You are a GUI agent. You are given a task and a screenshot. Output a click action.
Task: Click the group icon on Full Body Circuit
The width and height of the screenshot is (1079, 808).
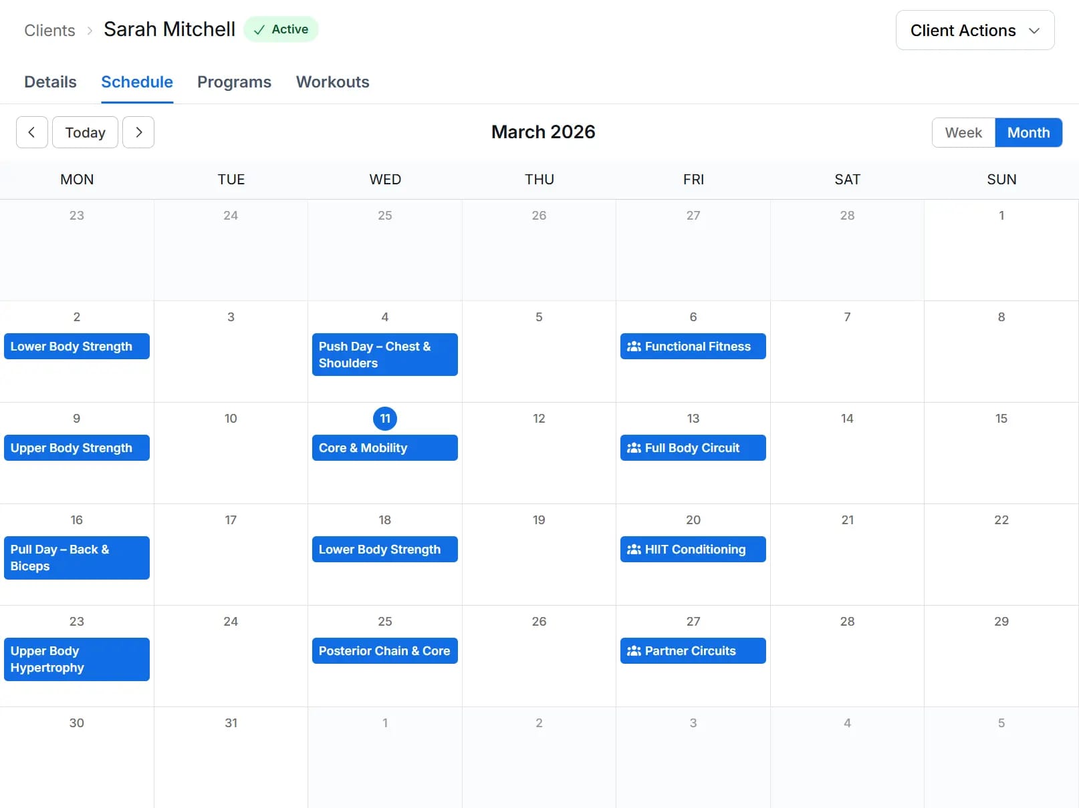click(x=633, y=447)
